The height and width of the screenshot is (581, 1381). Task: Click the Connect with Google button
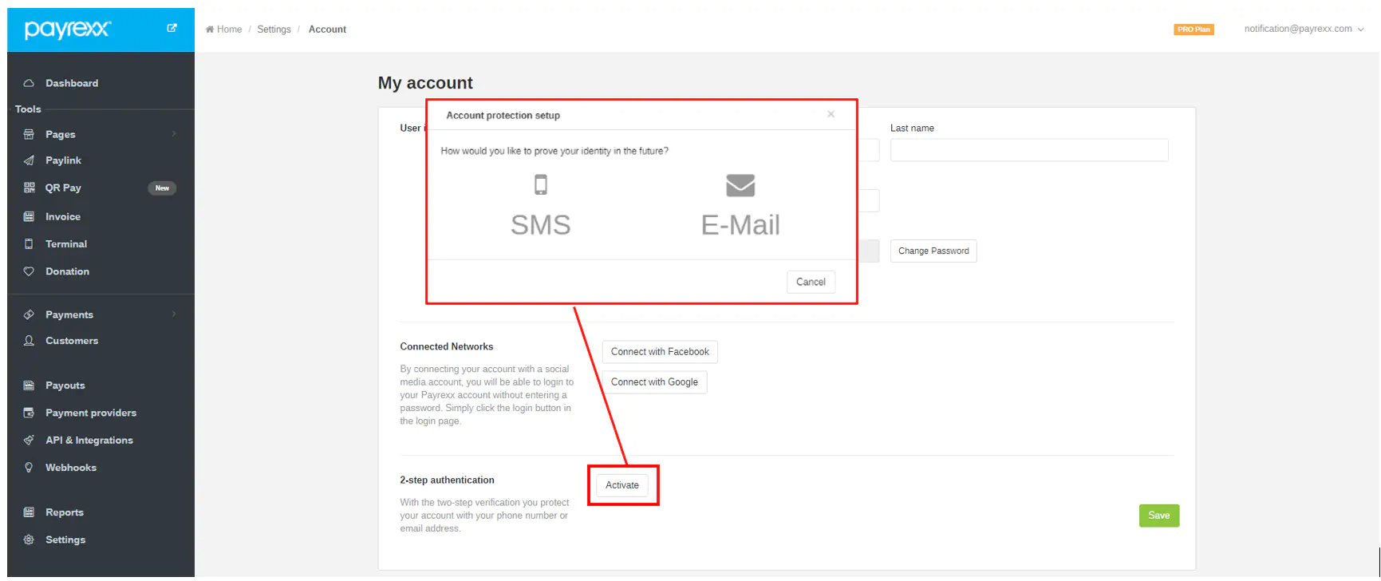pos(654,382)
